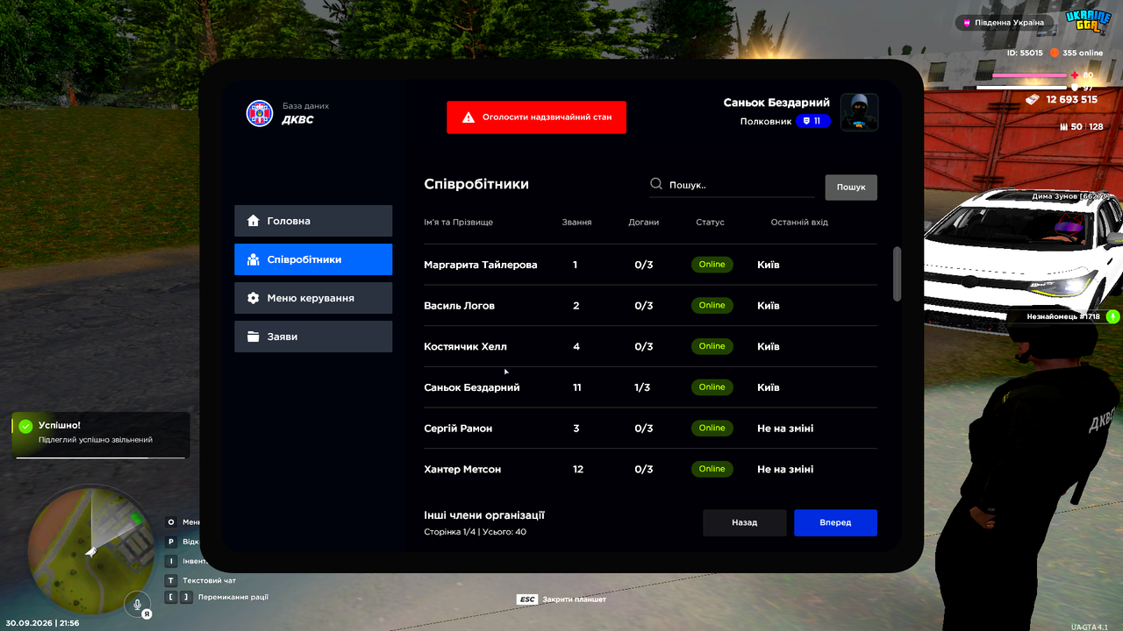Select the employee row Маргарита Тайлерова
The height and width of the screenshot is (631, 1123).
point(650,265)
